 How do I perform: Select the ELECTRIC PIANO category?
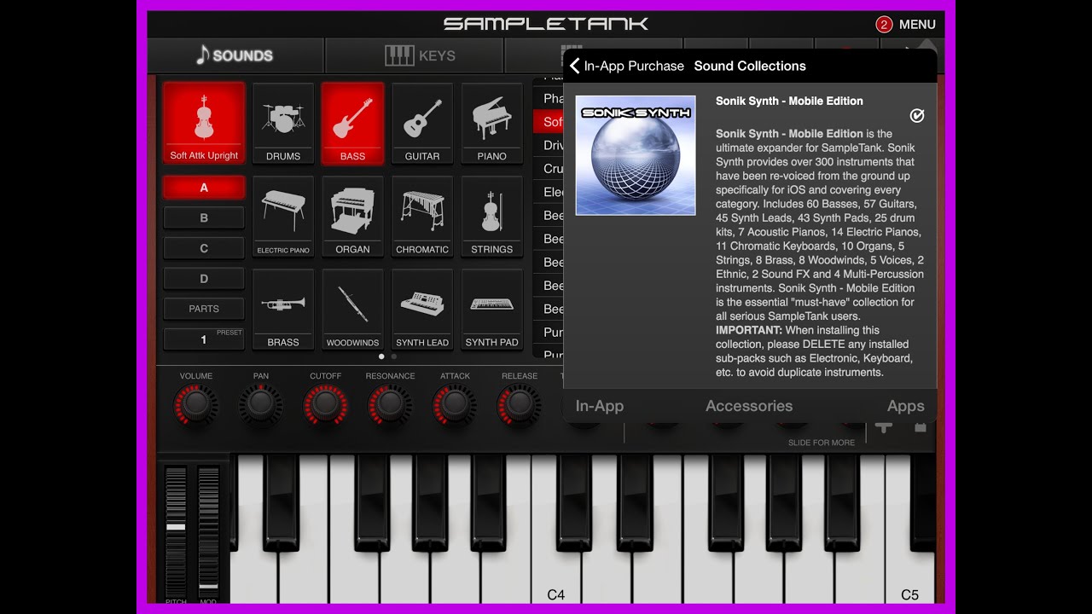(x=282, y=217)
